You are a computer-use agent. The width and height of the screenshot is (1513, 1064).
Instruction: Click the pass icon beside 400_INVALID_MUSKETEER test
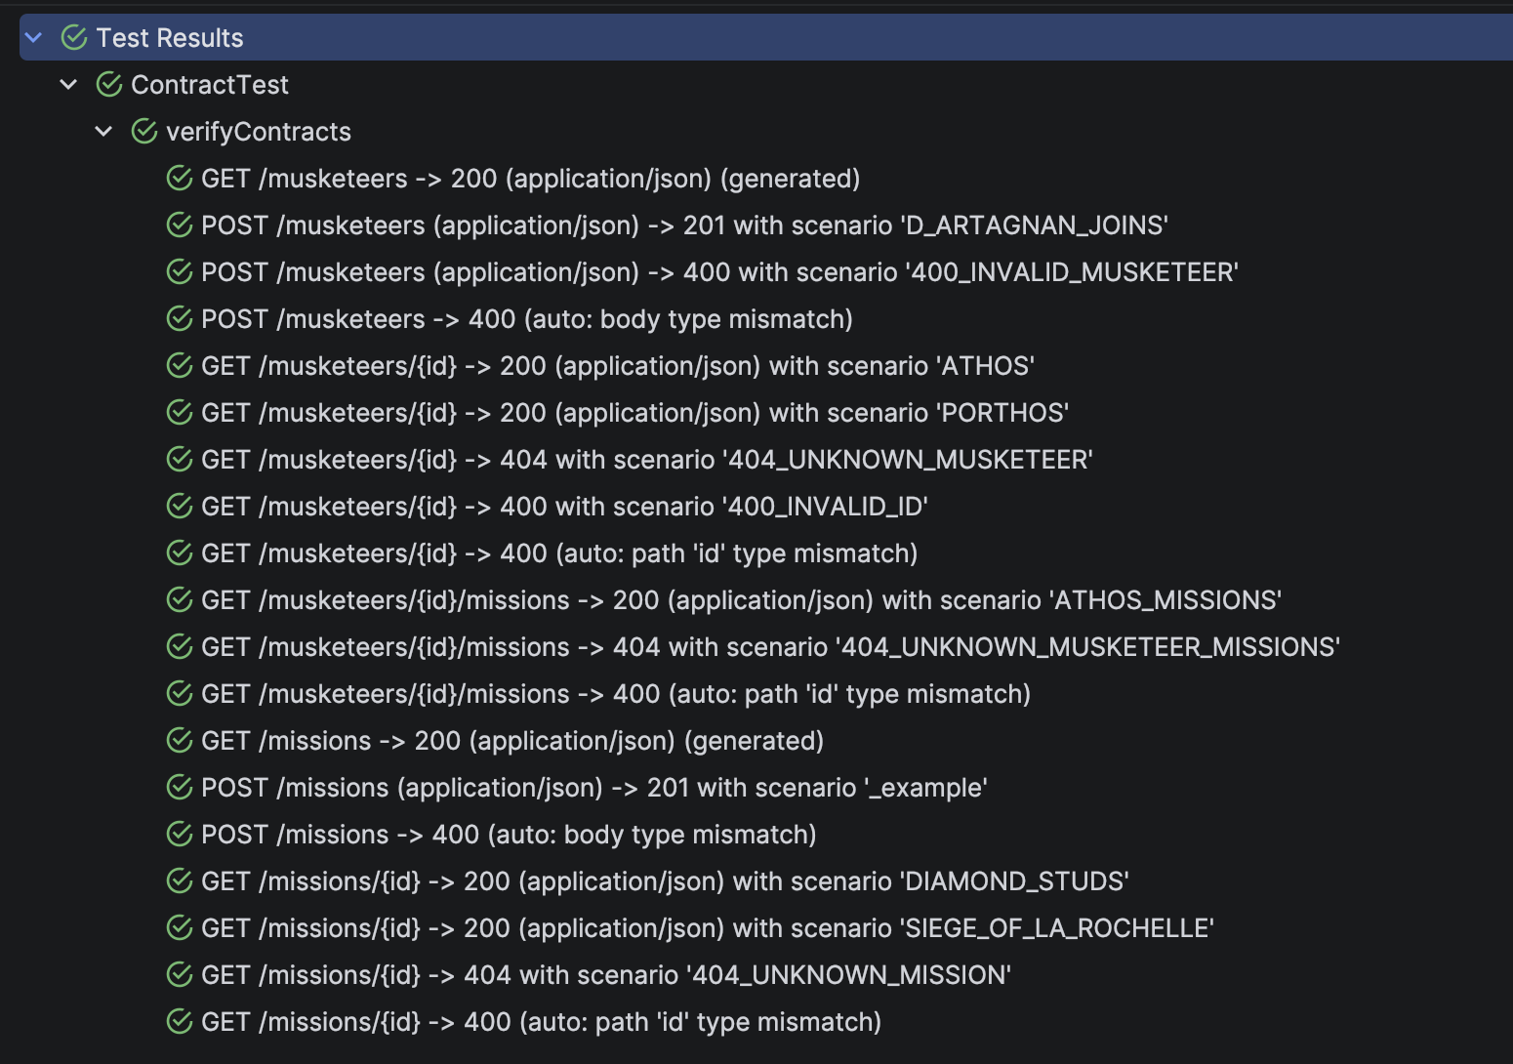coord(180,271)
